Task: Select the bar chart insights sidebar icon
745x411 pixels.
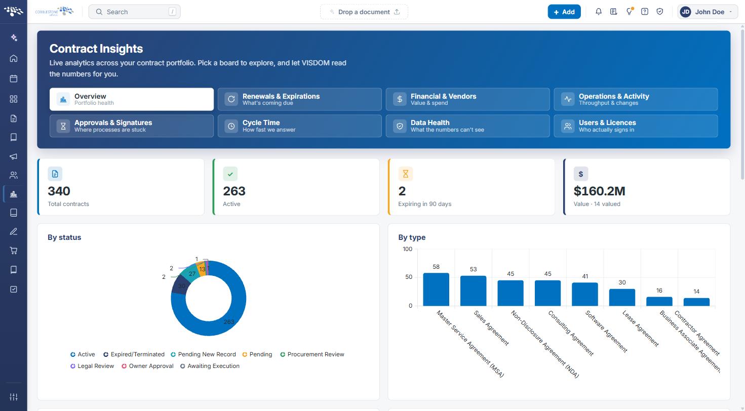Action: pyautogui.click(x=14, y=194)
